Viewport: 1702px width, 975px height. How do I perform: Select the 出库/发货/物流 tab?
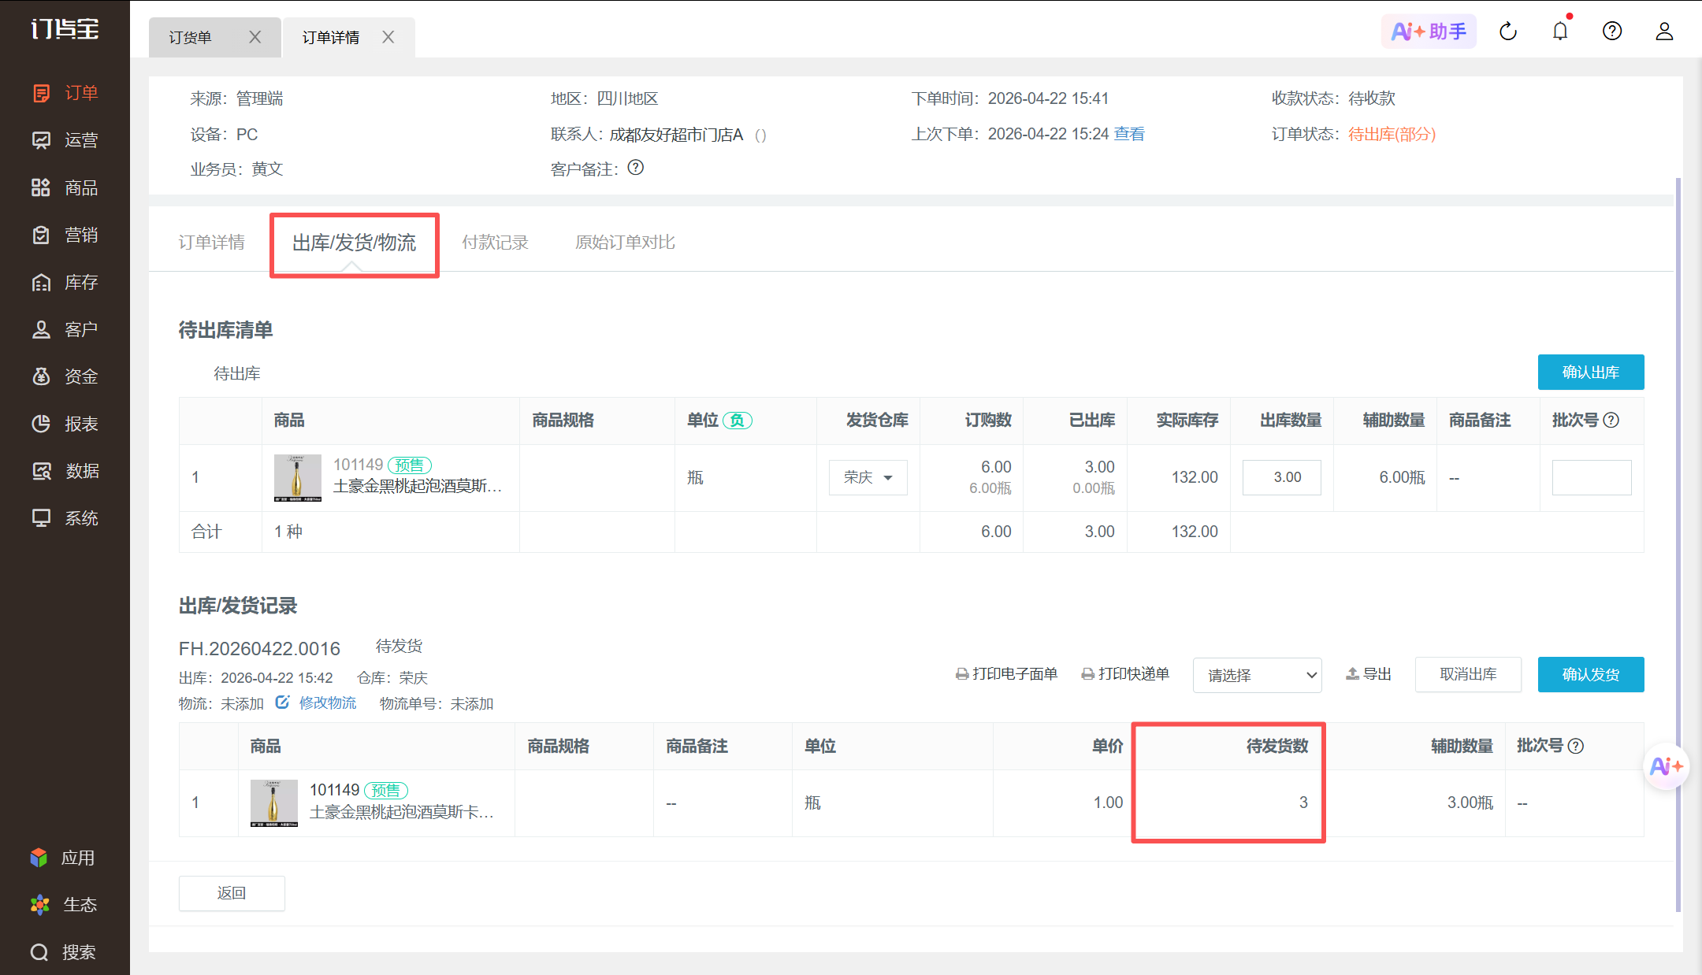354,243
